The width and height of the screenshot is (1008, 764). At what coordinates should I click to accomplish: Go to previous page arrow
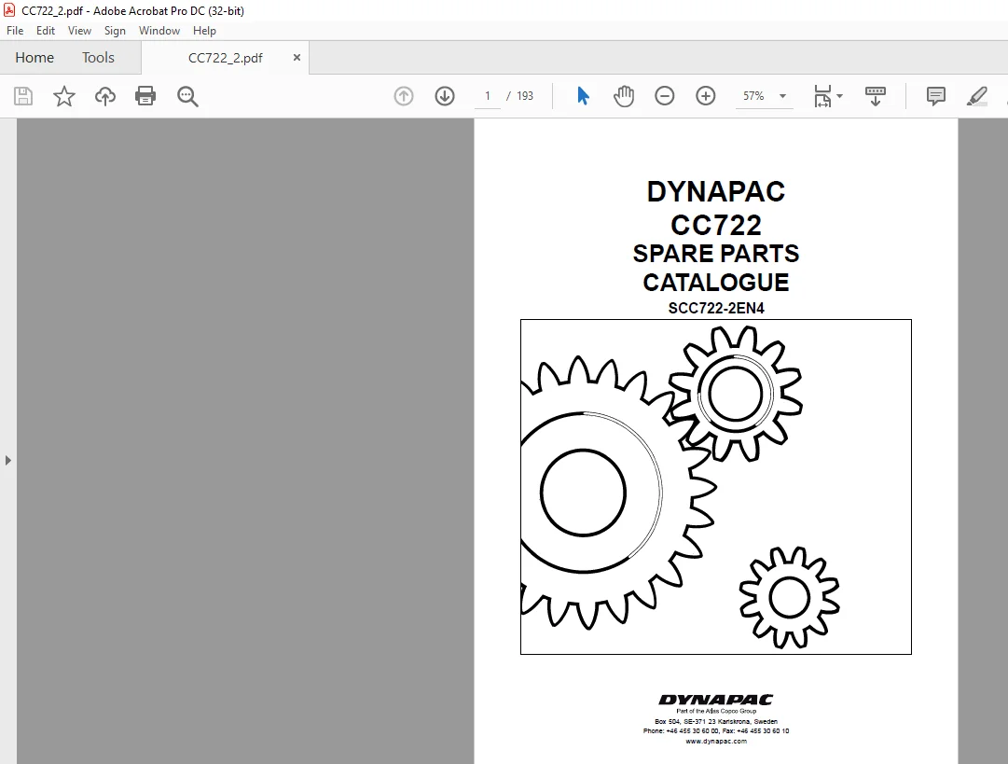point(404,96)
